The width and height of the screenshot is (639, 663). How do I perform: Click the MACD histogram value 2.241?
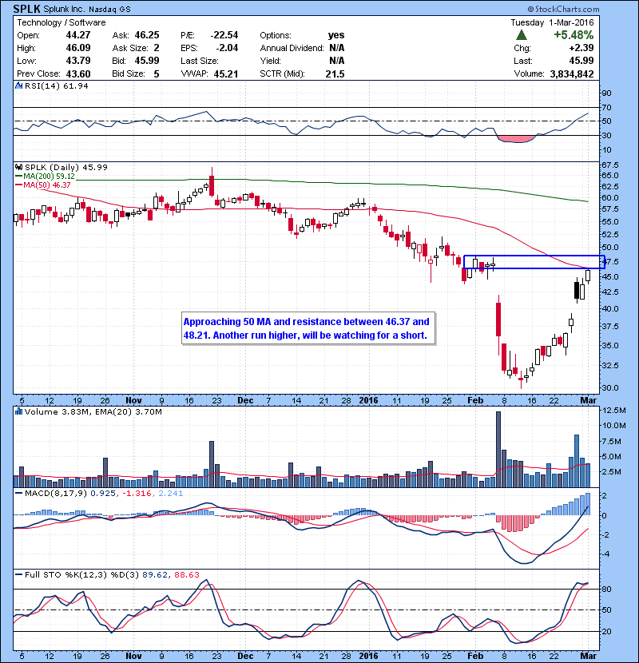171,494
